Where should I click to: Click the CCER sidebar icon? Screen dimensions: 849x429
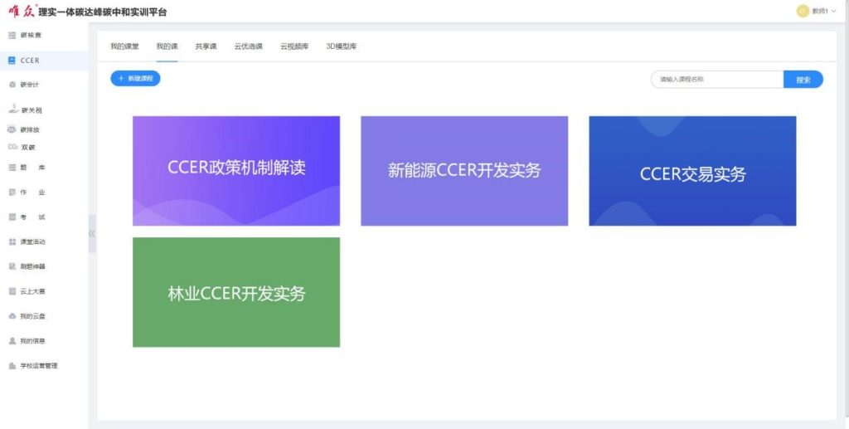(12, 61)
